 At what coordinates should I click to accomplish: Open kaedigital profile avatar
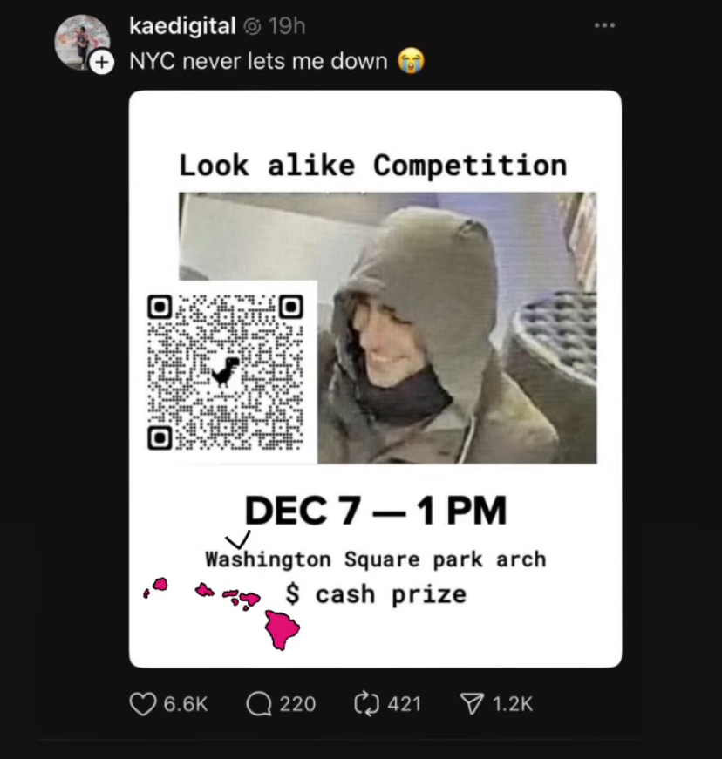coord(81,42)
